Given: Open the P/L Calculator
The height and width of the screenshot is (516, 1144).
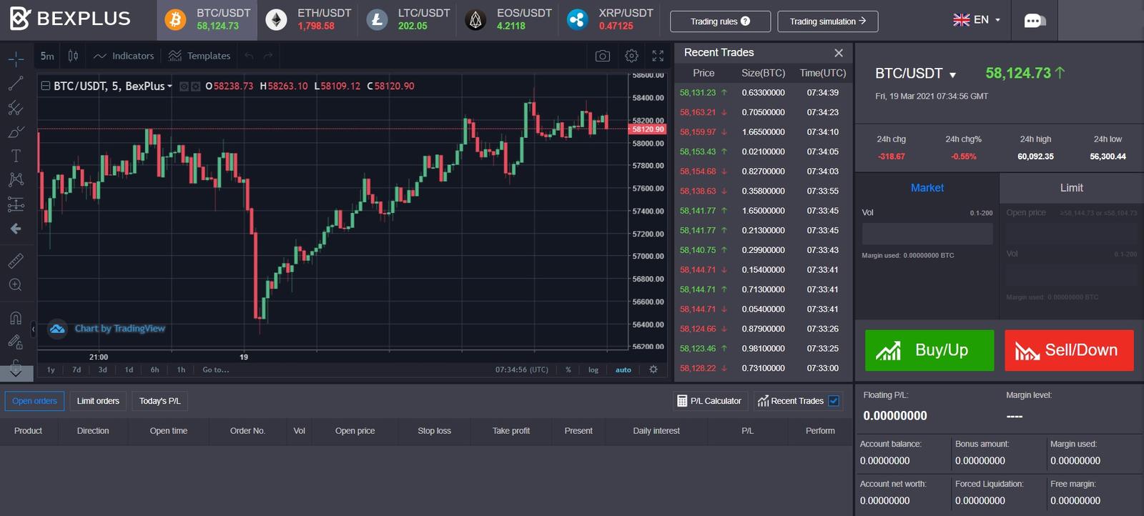Looking at the screenshot, I should [x=709, y=401].
